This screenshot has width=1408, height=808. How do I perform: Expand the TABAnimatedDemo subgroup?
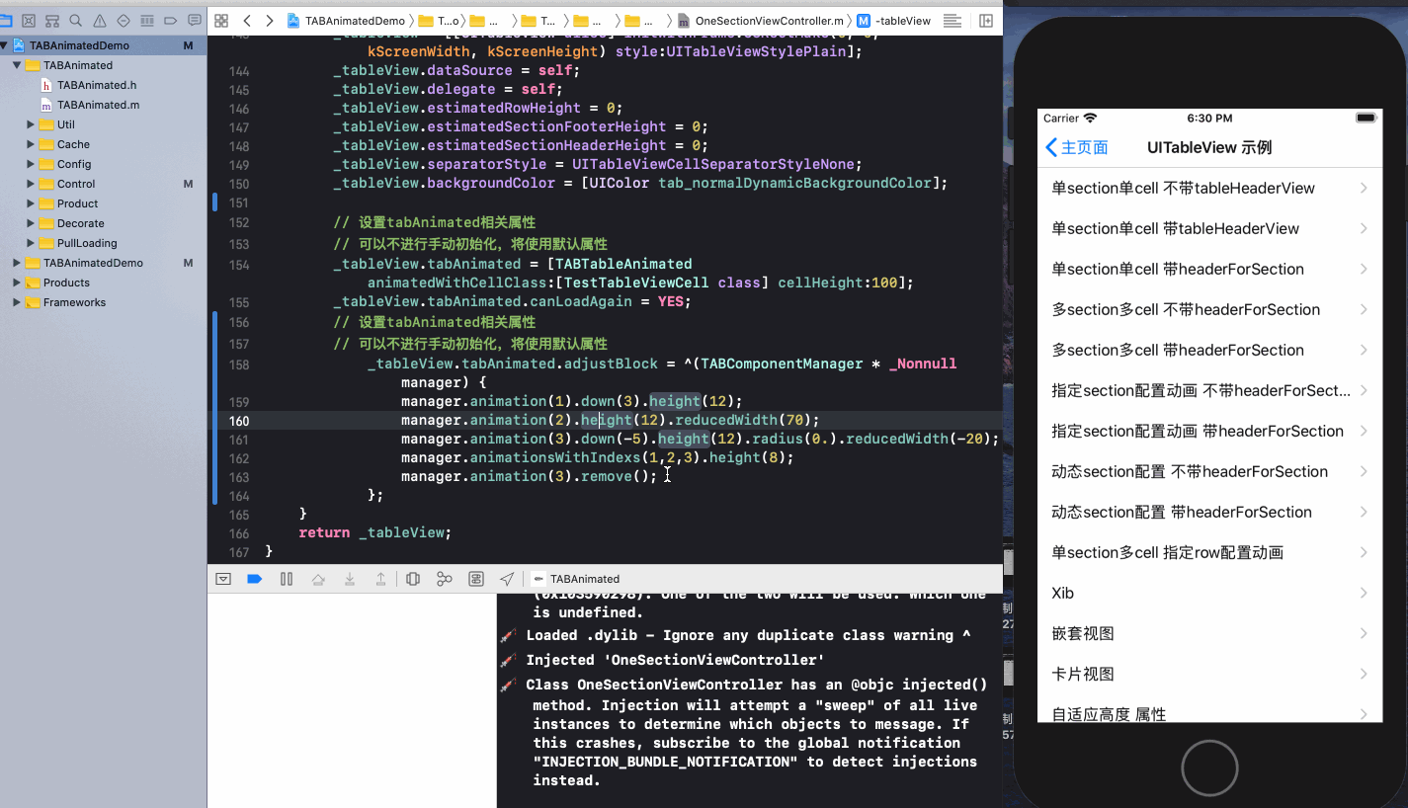[17, 263]
